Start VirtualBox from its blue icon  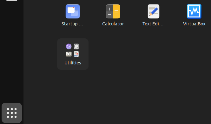(194, 11)
